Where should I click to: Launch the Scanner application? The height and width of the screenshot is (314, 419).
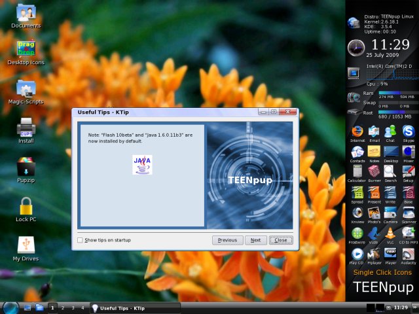[x=408, y=213]
